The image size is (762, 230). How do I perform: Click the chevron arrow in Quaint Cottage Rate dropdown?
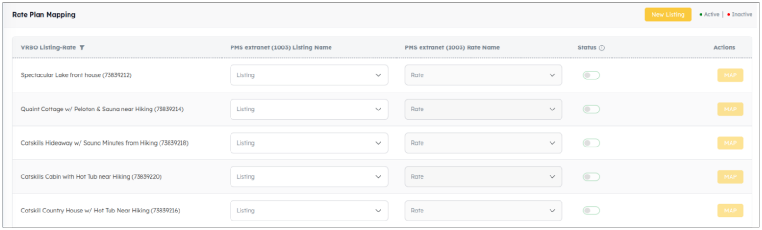tap(552, 109)
